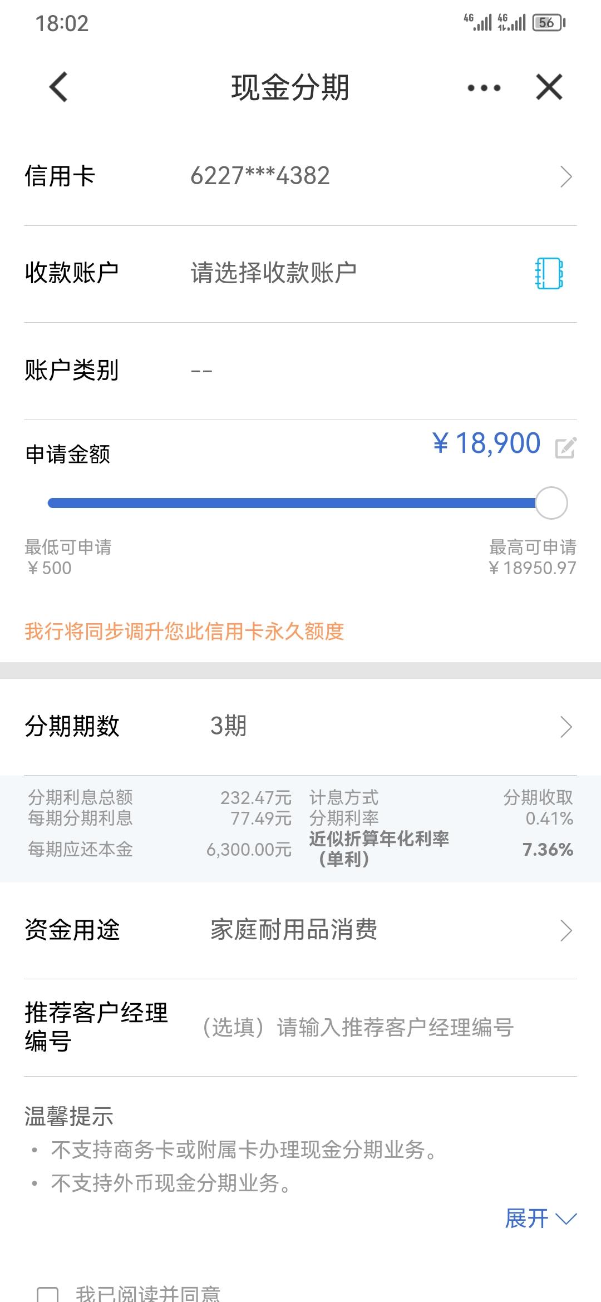Tap the pencil edit icon beside ¥18,900
Image resolution: width=601 pixels, height=1302 pixels.
tap(566, 447)
